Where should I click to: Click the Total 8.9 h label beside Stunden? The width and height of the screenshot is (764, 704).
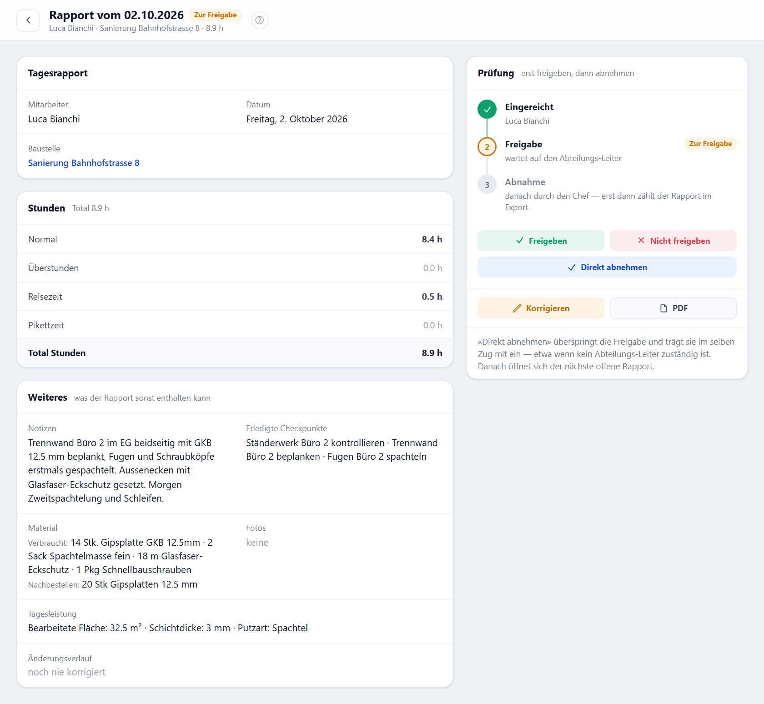(90, 208)
